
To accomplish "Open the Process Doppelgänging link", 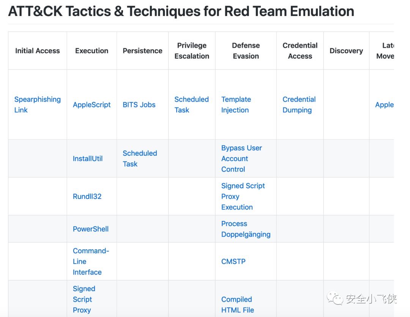I will [x=246, y=229].
